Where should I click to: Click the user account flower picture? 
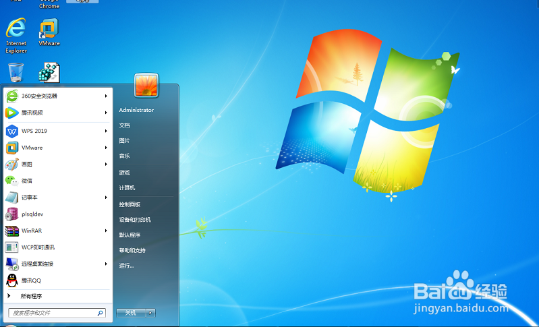(x=146, y=85)
